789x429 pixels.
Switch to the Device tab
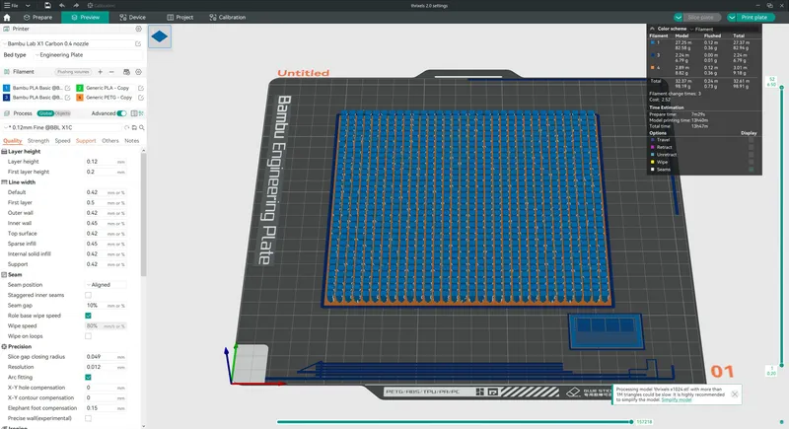point(133,17)
